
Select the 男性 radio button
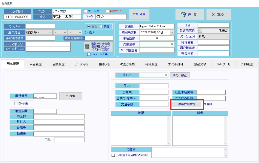coord(101,27)
